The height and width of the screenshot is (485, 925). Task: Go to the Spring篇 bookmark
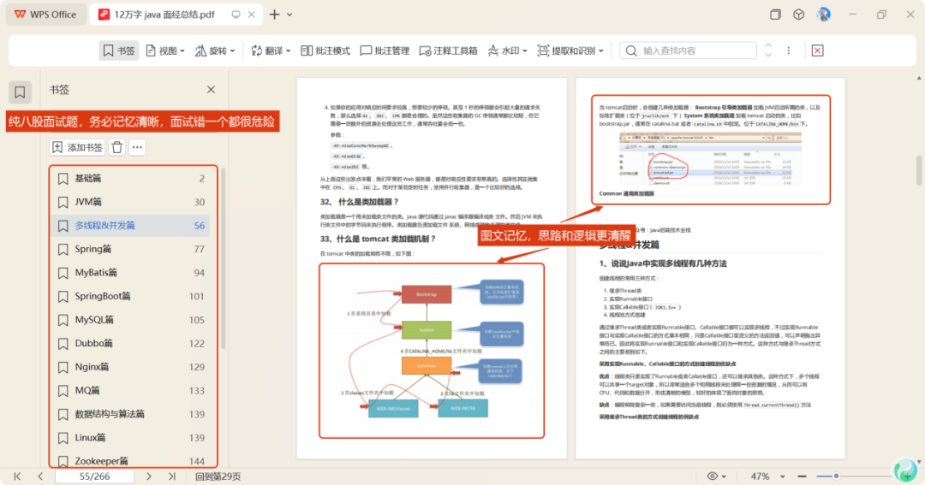[x=130, y=249]
